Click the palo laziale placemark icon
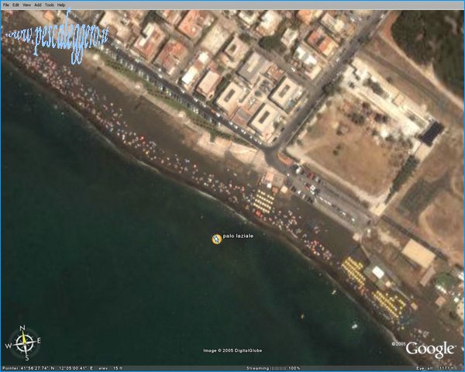The image size is (465, 372). pyautogui.click(x=216, y=239)
